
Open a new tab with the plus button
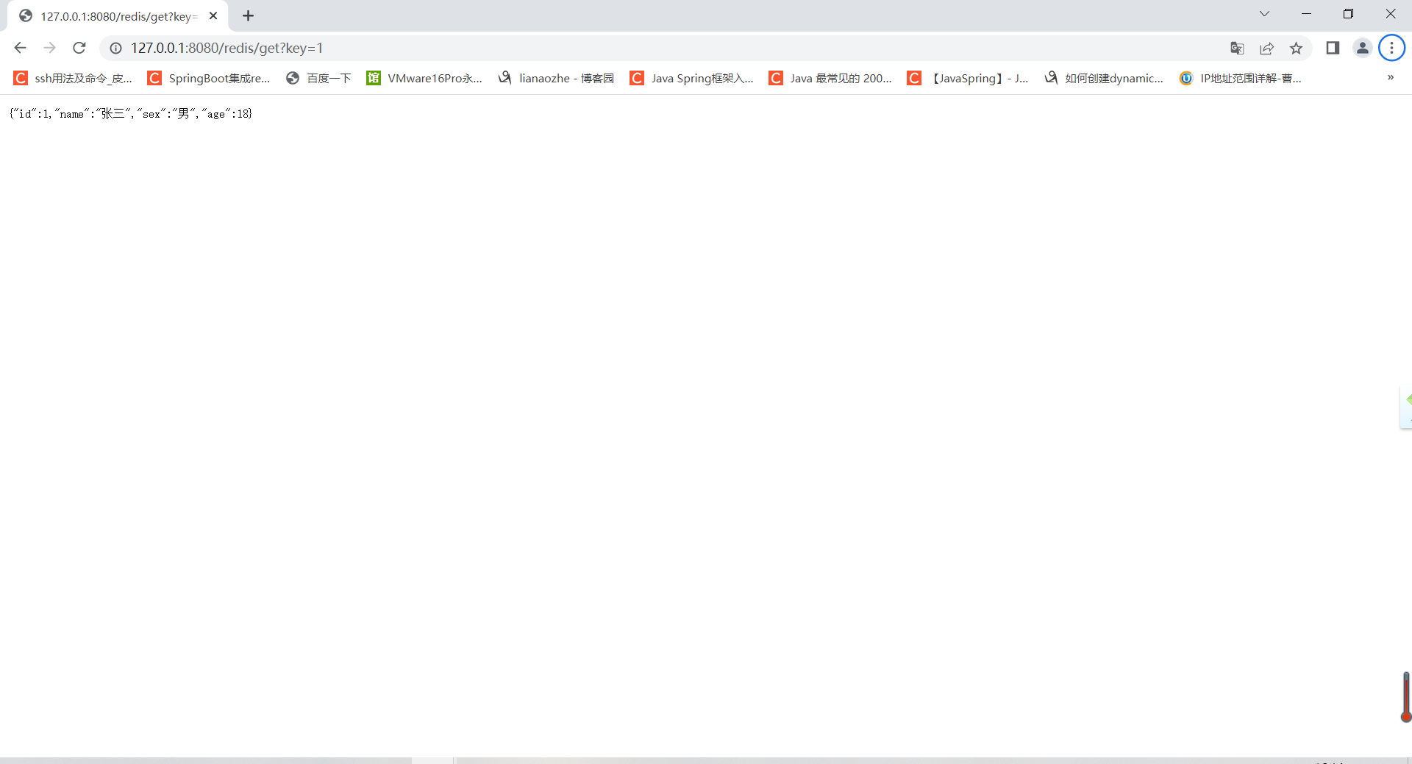point(248,15)
